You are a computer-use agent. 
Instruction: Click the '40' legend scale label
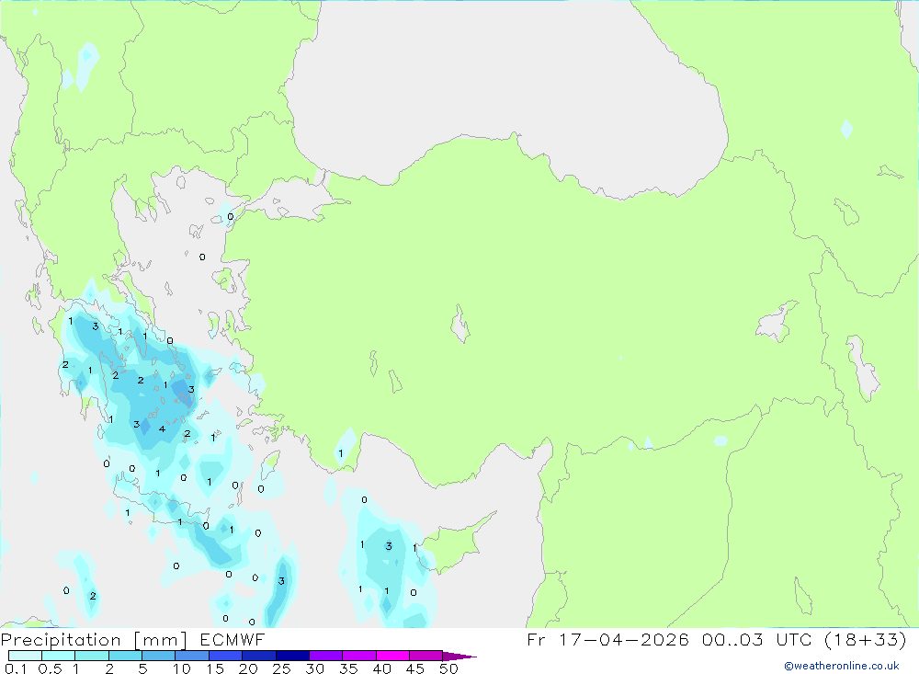click(x=382, y=668)
